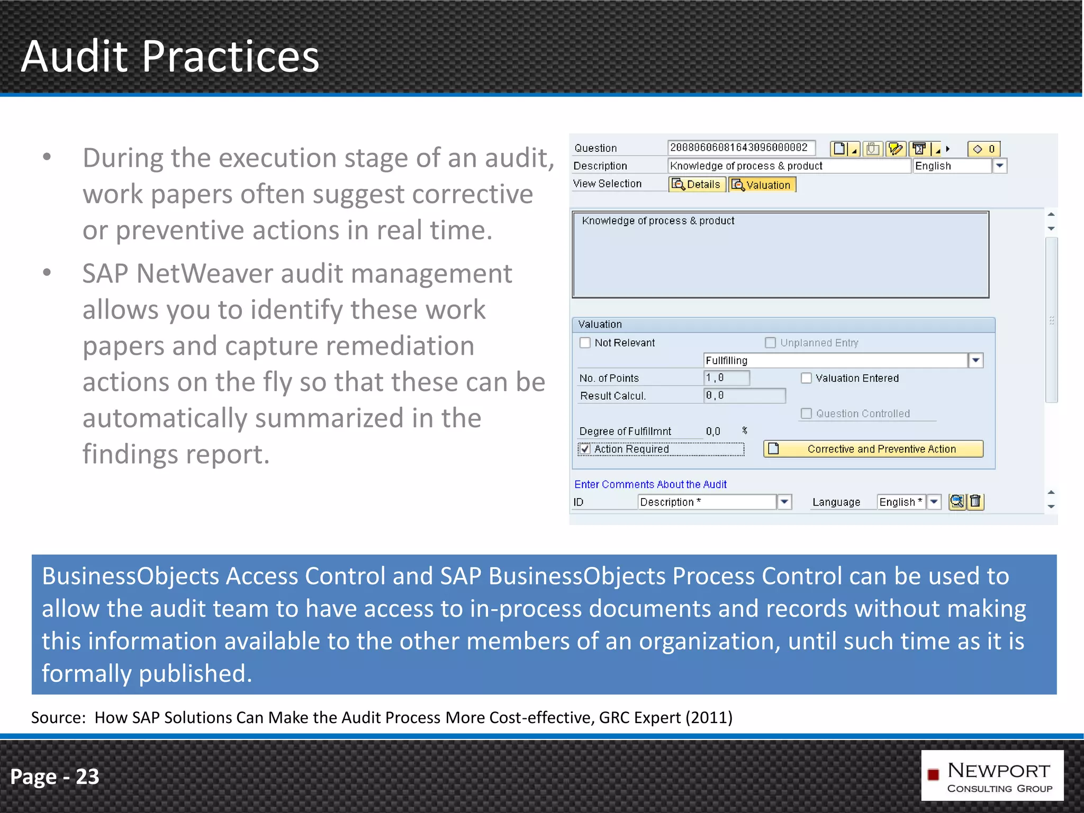Click the trash delete comment icon
Image resolution: width=1084 pixels, height=813 pixels.
point(975,502)
